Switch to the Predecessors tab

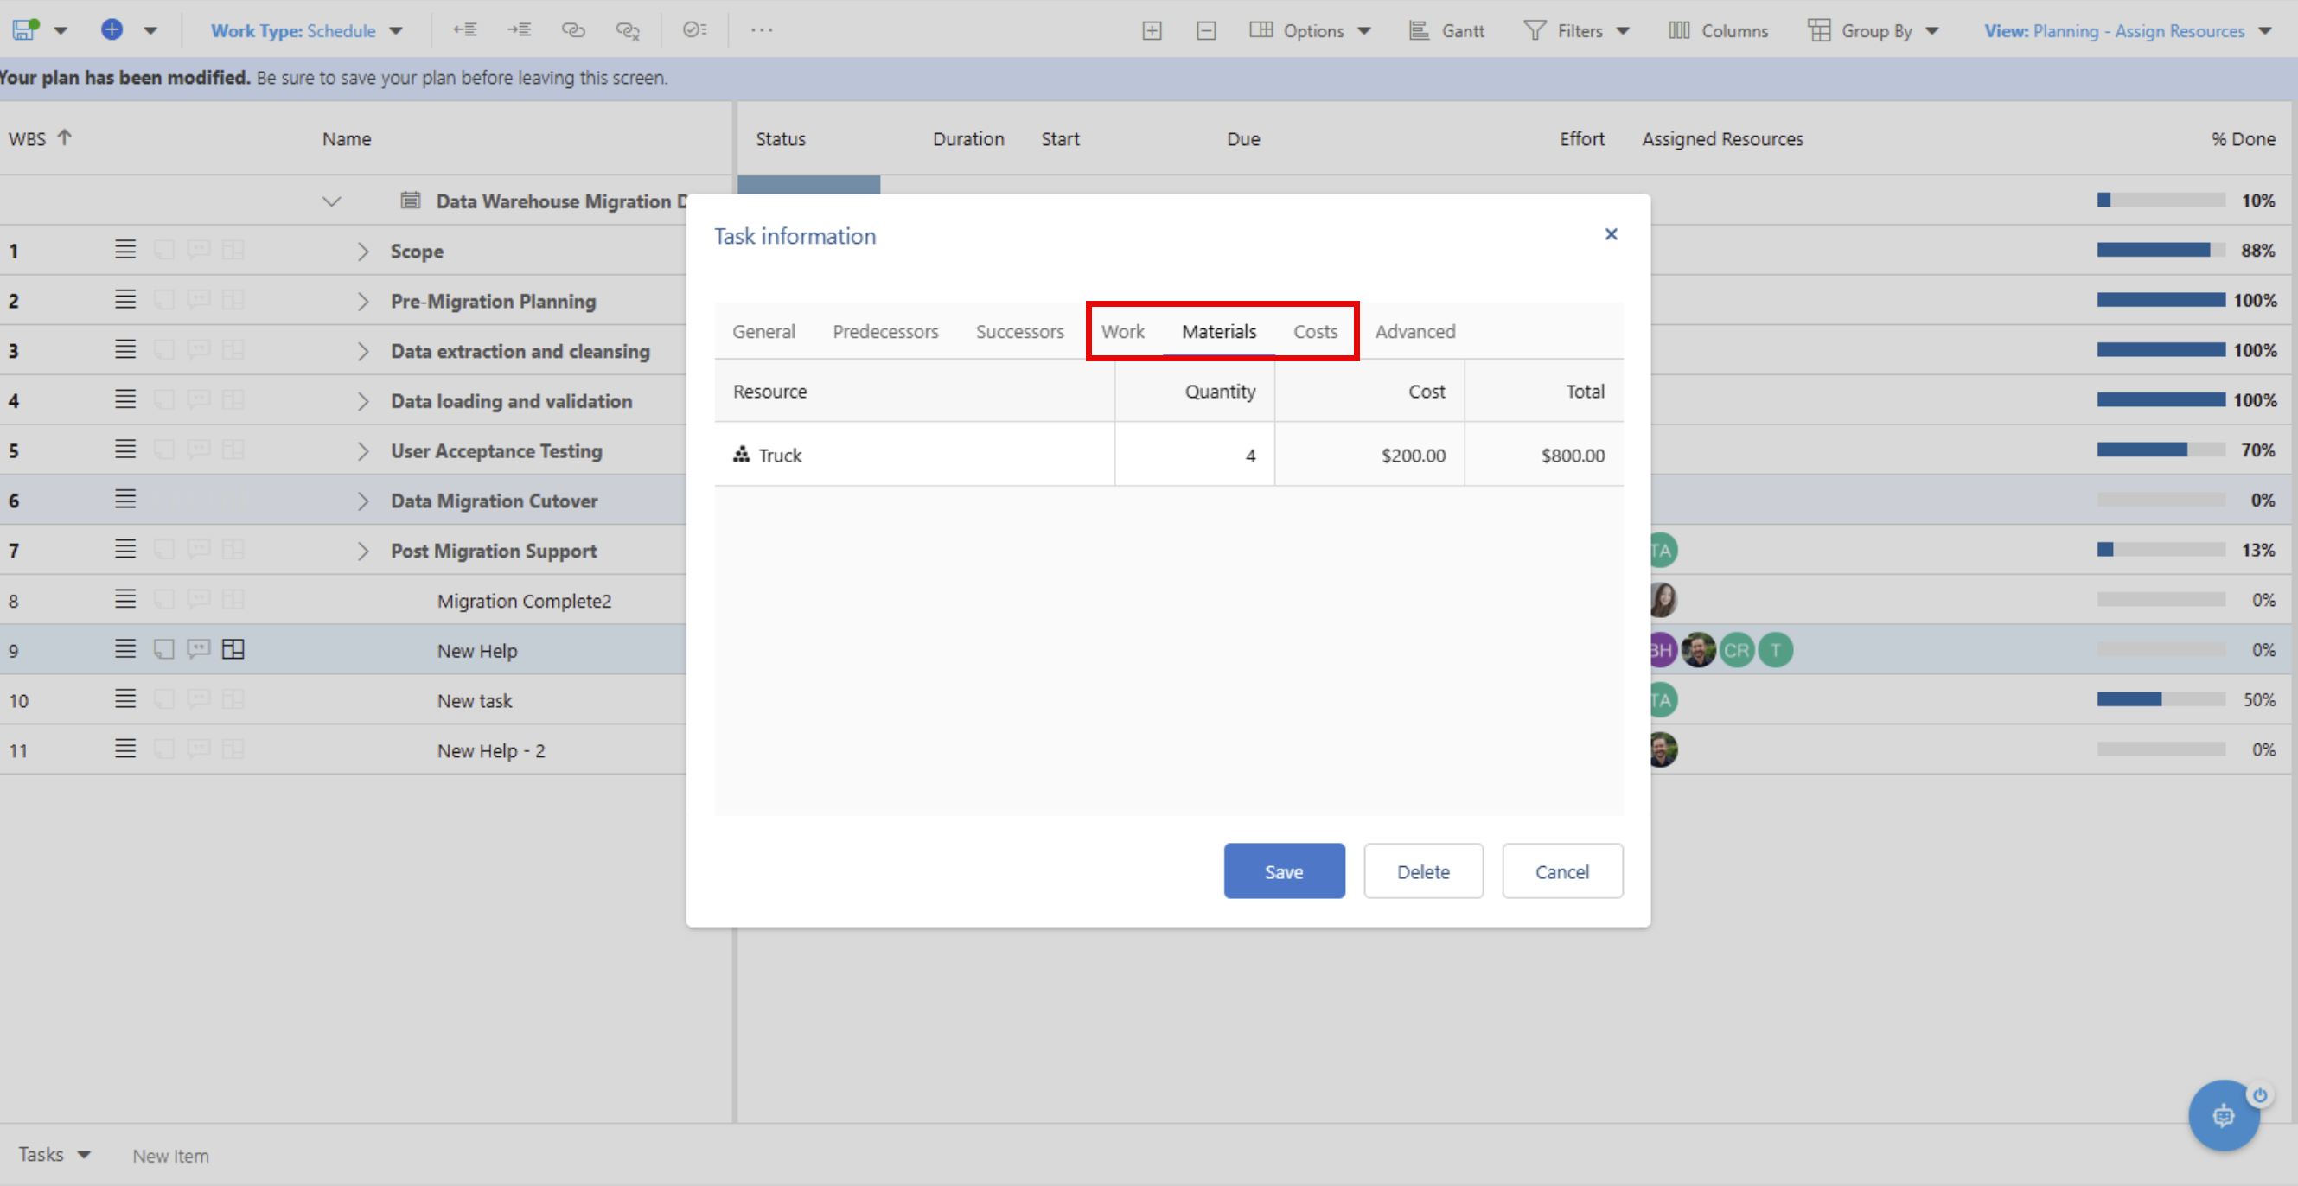[x=885, y=332]
